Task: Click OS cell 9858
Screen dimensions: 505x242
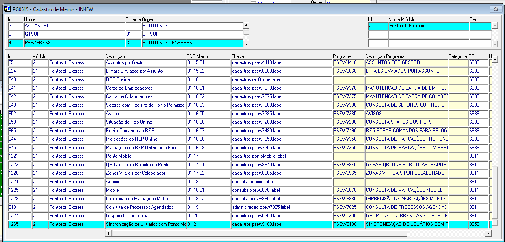Action: click(x=478, y=224)
